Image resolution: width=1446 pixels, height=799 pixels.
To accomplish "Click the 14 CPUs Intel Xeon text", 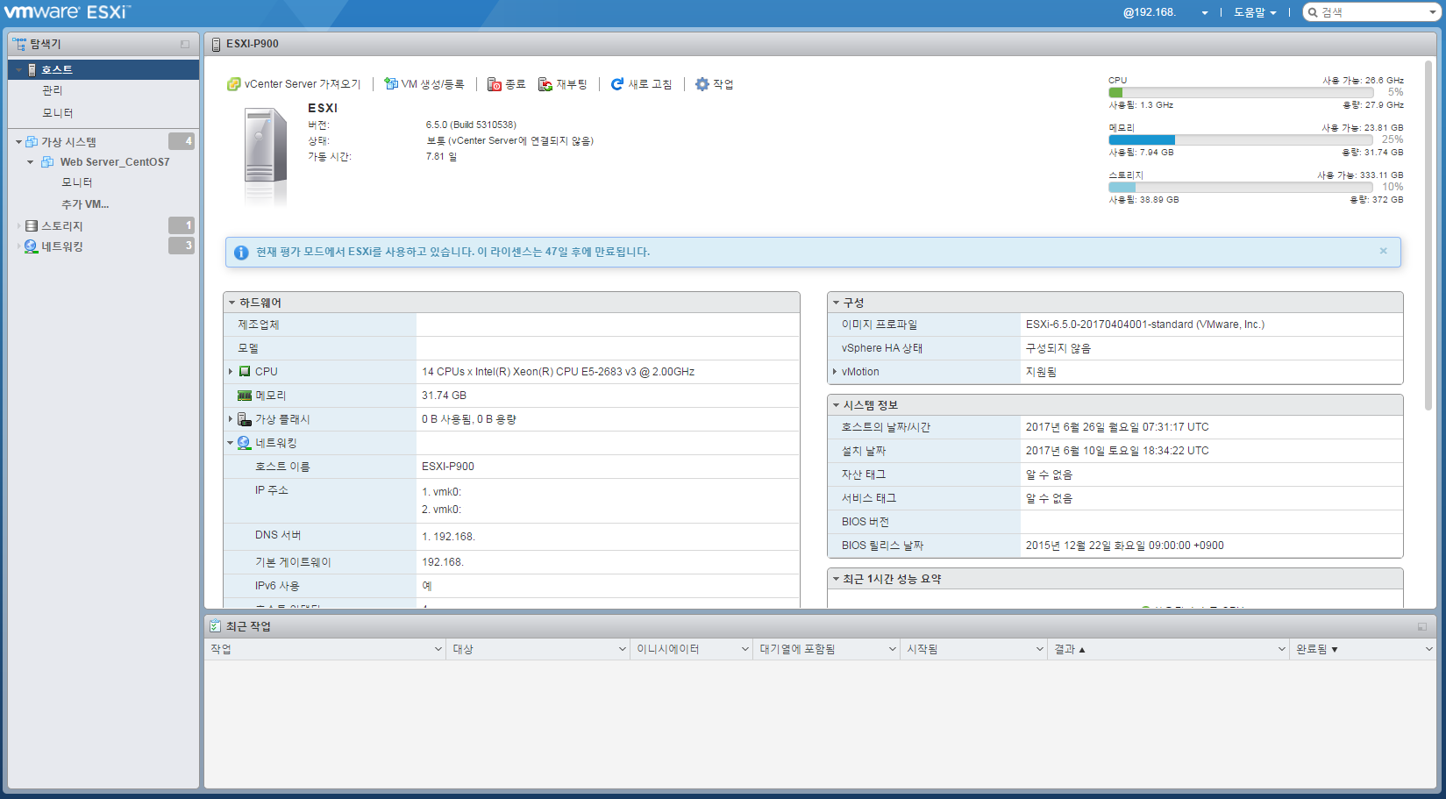I will (558, 372).
